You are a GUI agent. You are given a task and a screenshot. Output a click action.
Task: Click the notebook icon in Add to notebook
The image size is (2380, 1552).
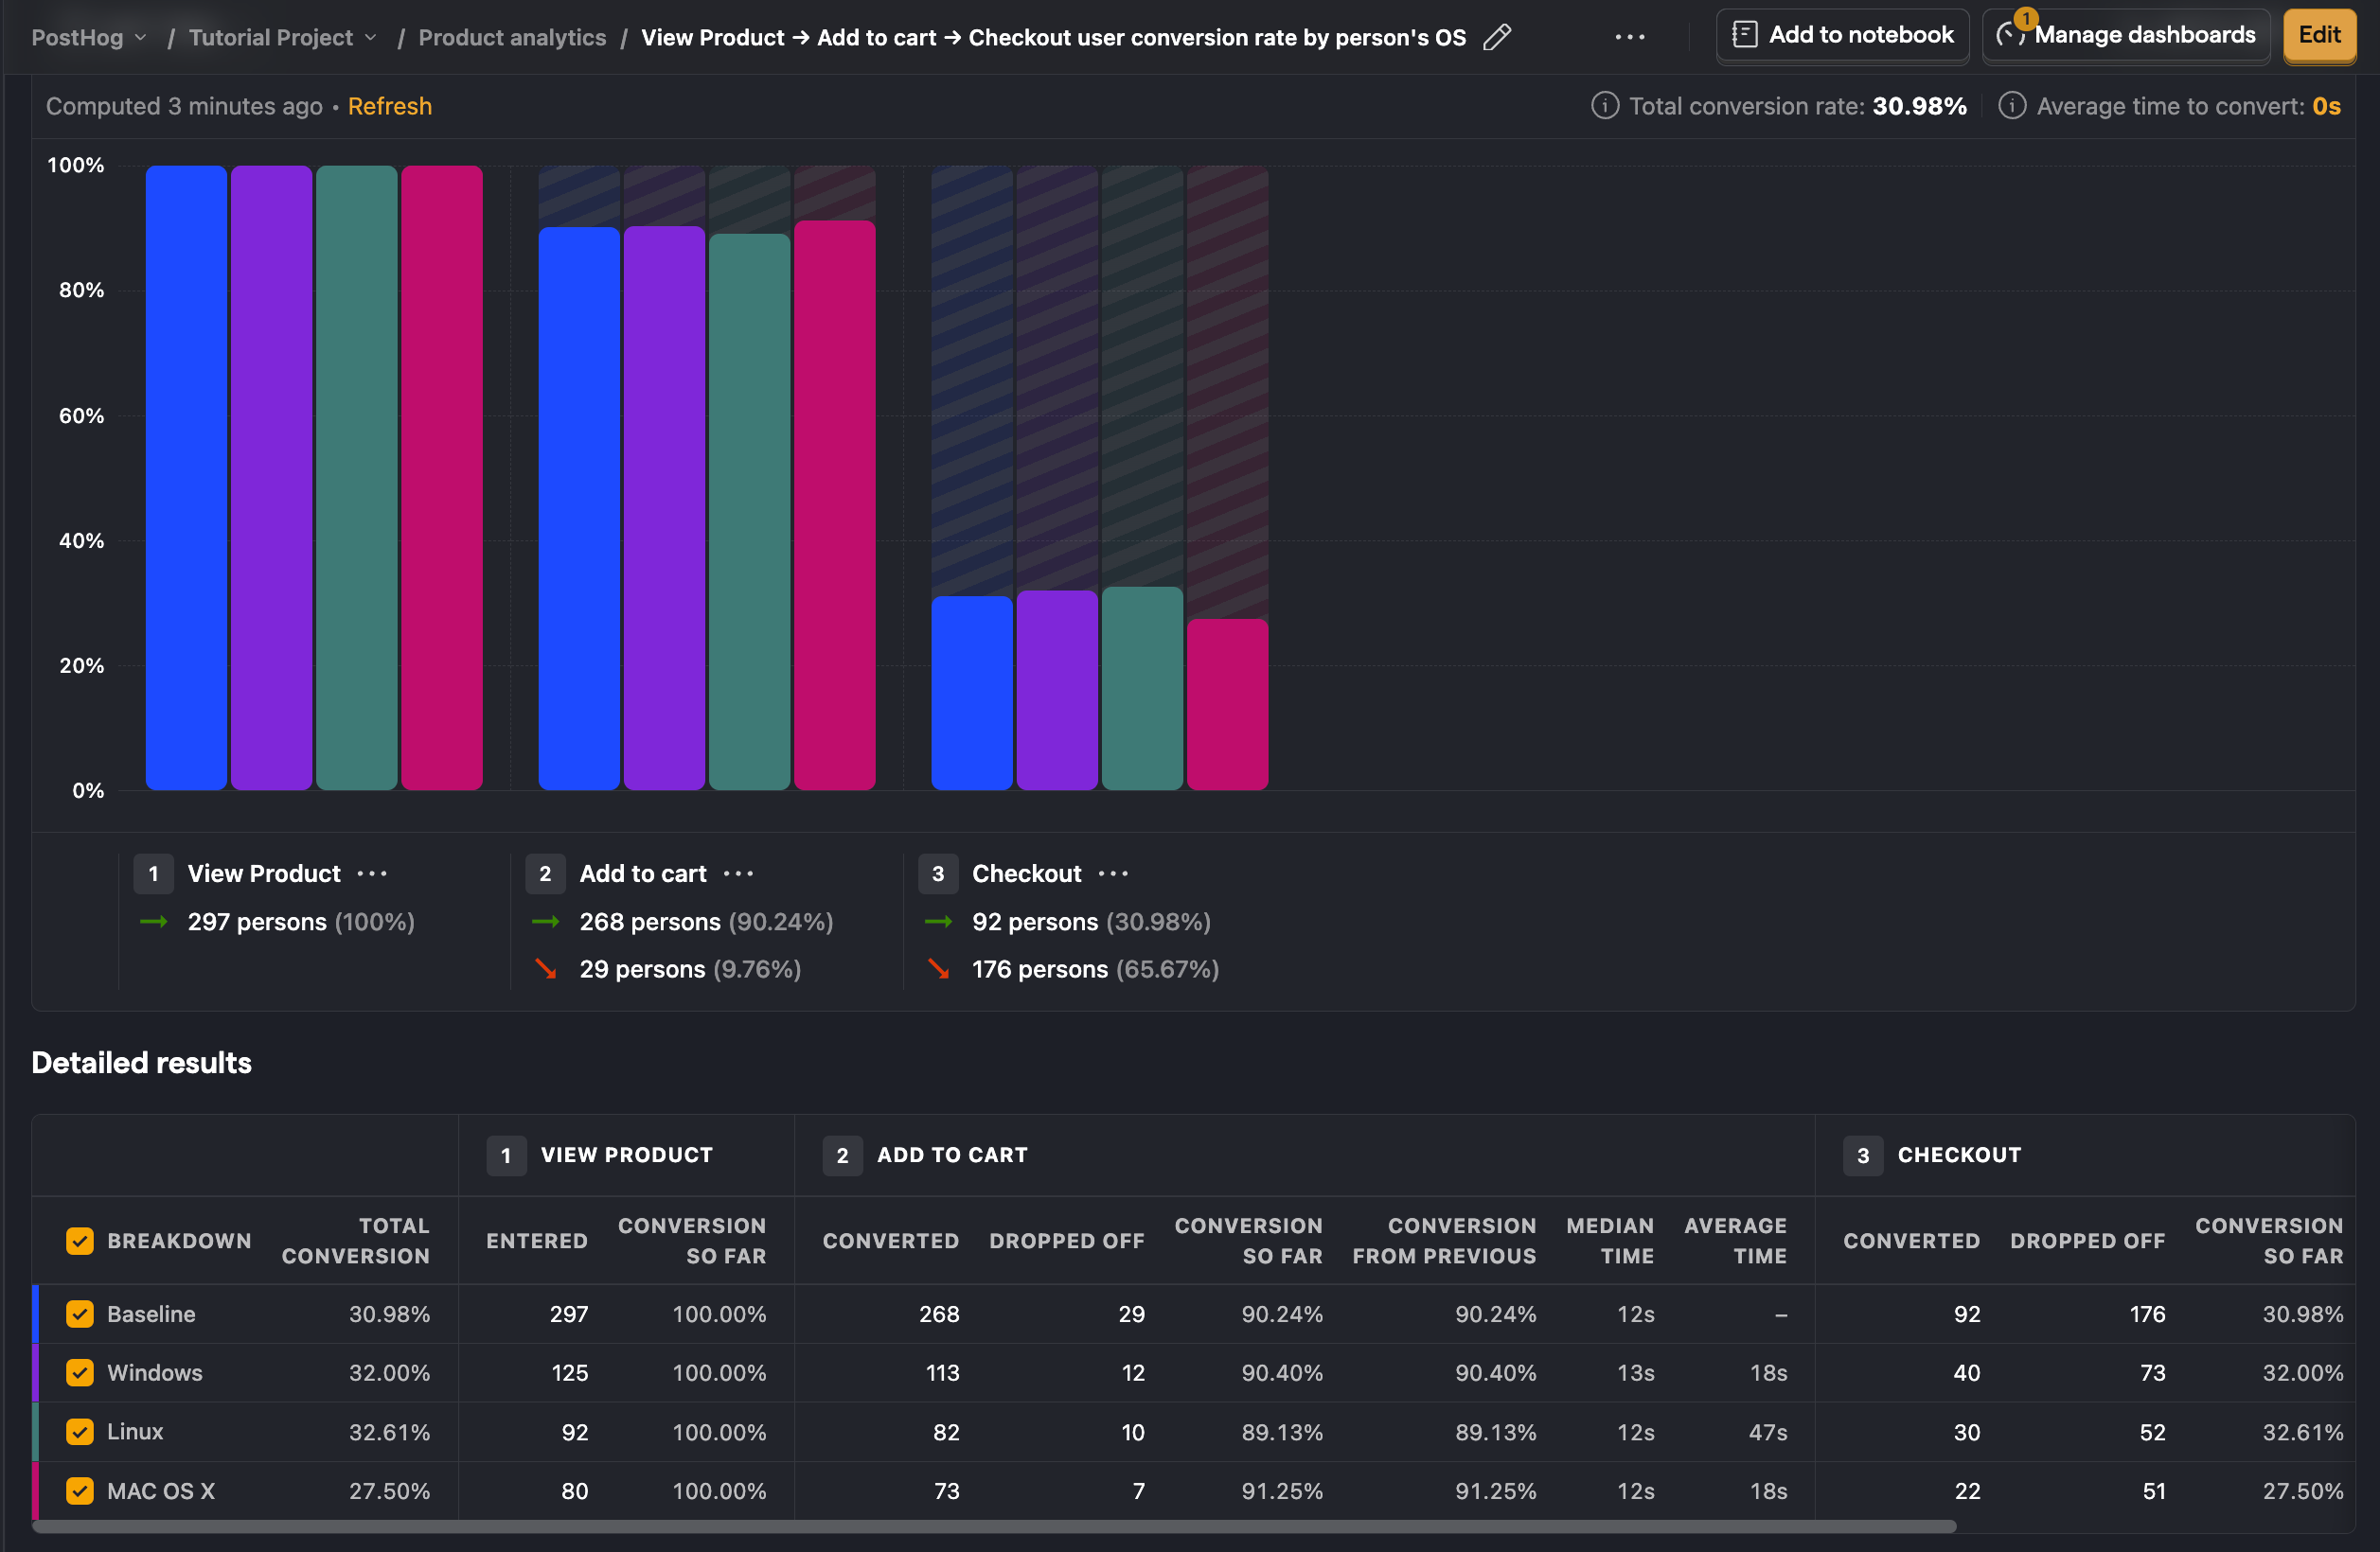click(1744, 35)
